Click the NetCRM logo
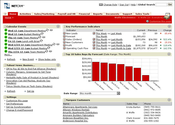175x125 pixels. pyautogui.click(x=14, y=6)
